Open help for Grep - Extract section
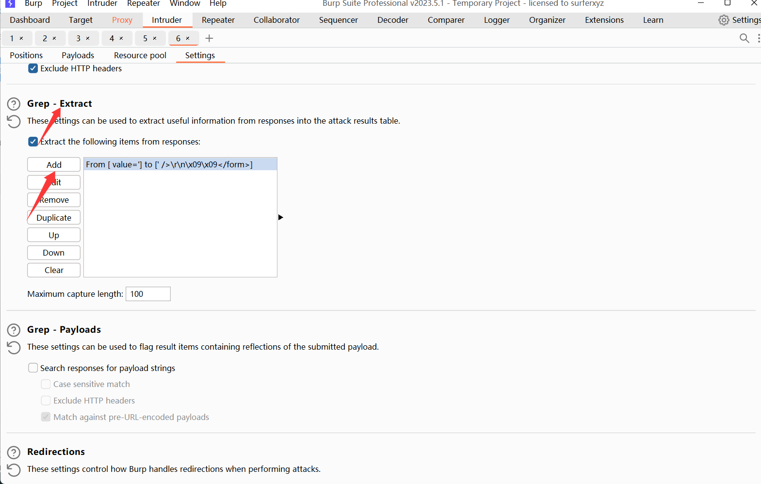Viewport: 761px width, 484px height. (x=14, y=104)
